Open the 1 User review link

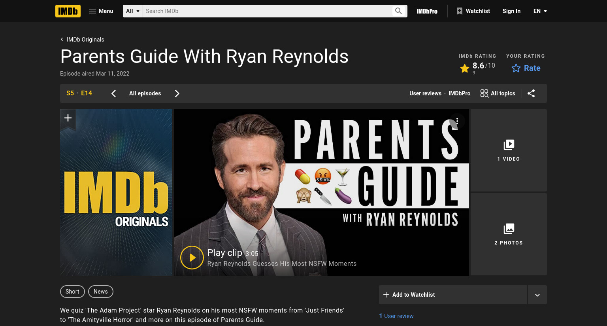click(x=396, y=316)
